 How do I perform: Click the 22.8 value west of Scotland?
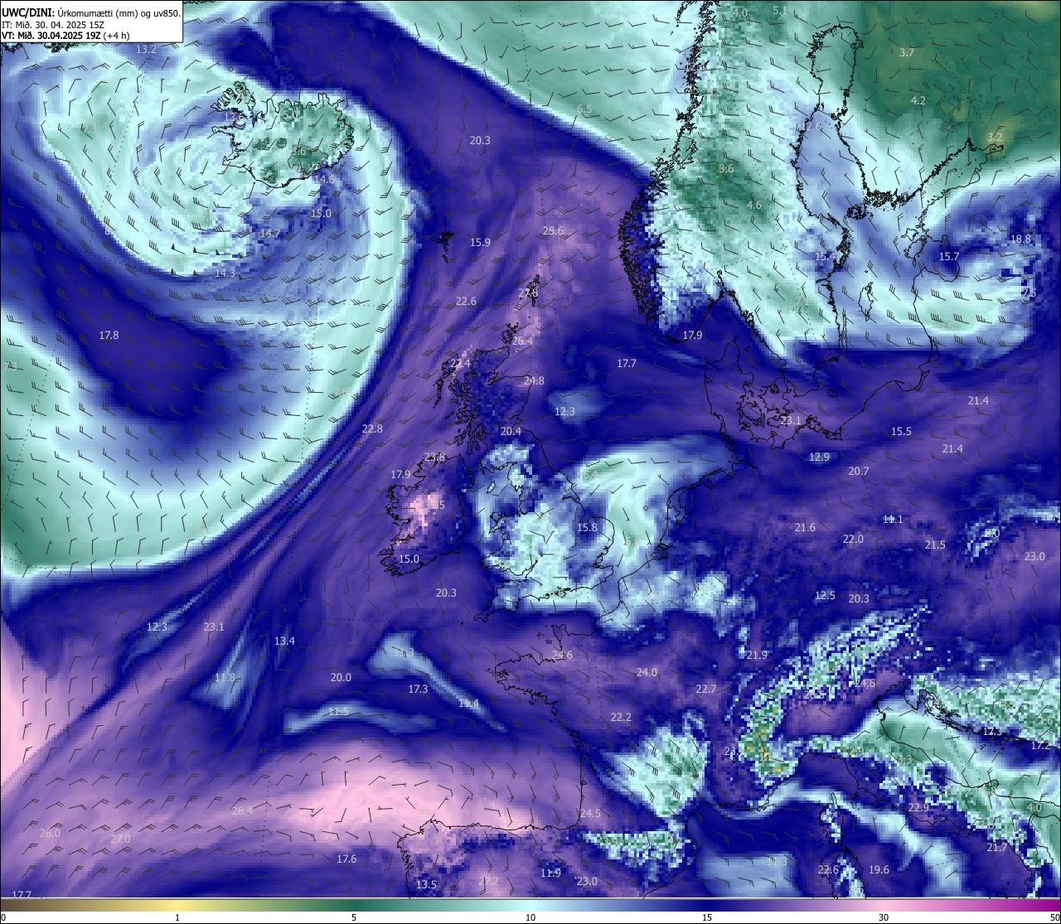tap(372, 429)
